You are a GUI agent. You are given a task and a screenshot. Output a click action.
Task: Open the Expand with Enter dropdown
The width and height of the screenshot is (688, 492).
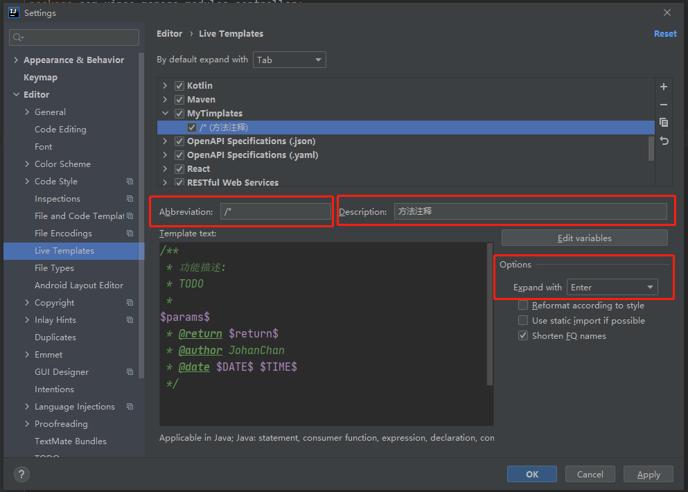612,288
